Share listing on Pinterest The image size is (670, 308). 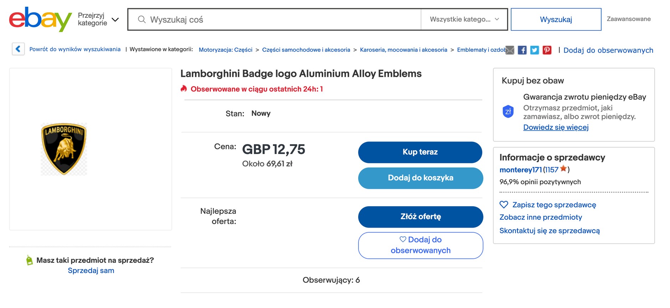[x=547, y=50]
